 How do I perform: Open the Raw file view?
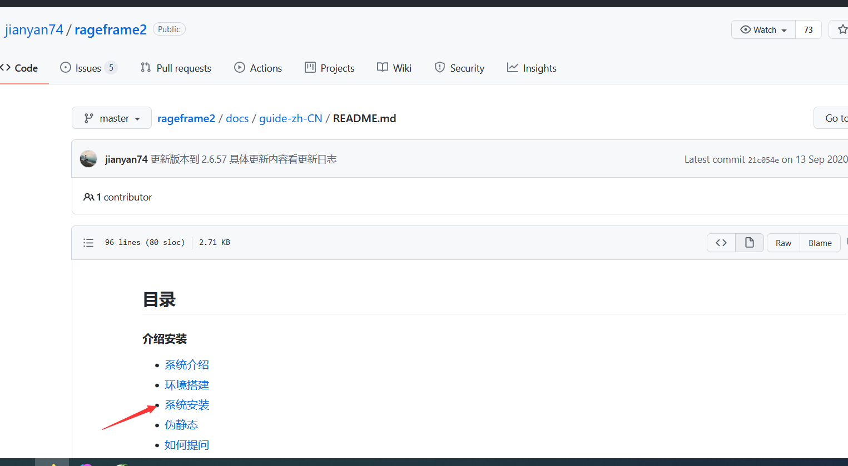click(x=783, y=243)
